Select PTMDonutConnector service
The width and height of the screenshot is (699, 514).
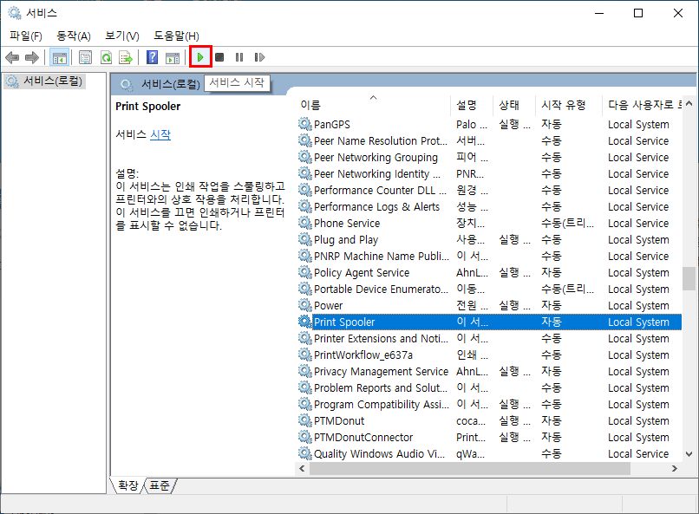489,438
